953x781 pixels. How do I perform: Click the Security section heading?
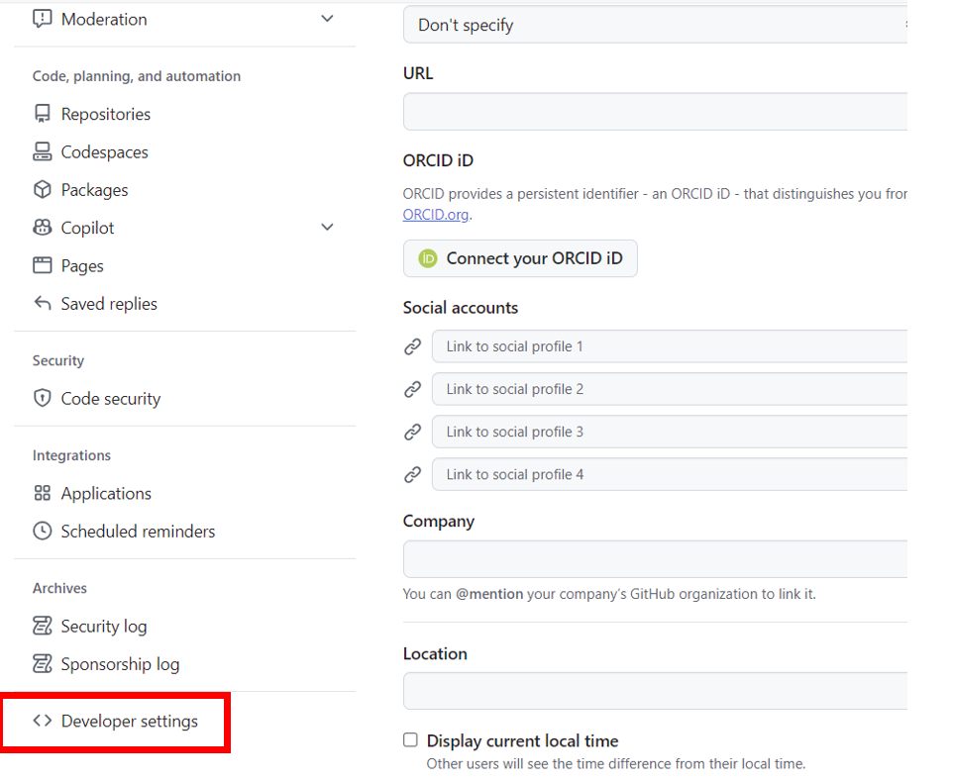(58, 360)
